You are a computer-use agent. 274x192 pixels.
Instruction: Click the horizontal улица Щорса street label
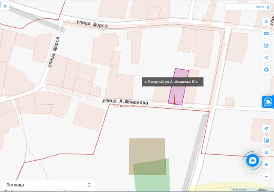[x=92, y=24]
